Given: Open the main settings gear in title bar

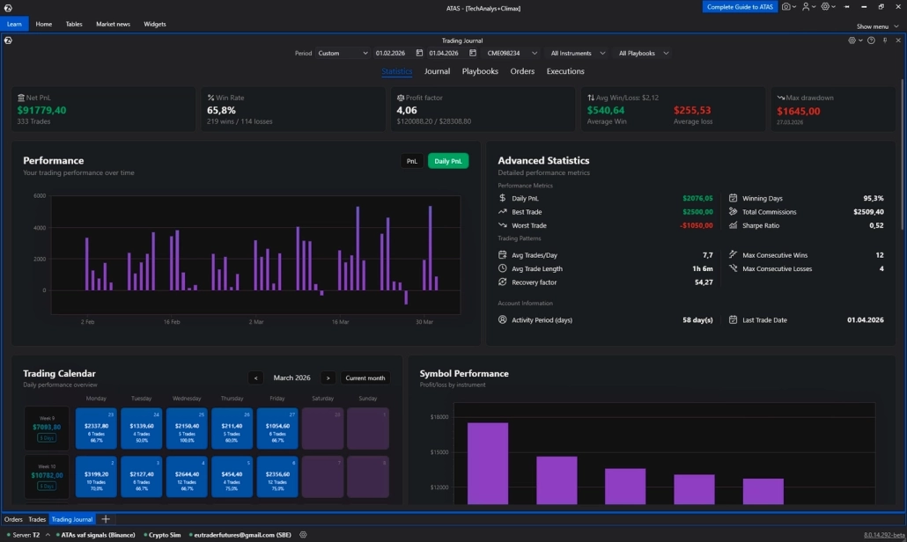Looking at the screenshot, I should click(825, 7).
